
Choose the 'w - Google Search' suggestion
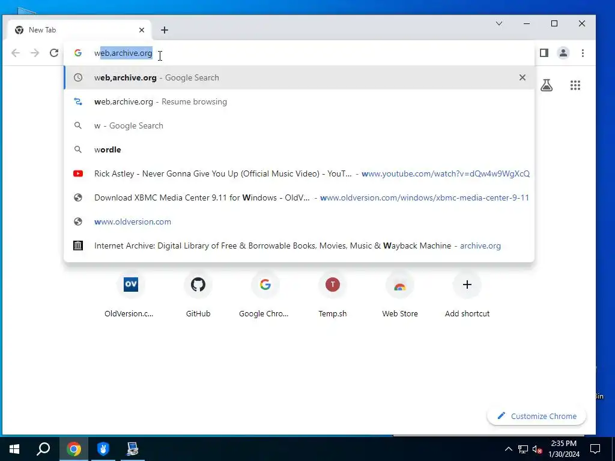pos(299,125)
